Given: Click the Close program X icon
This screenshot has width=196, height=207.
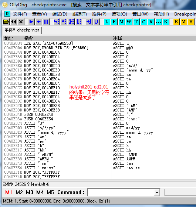Looking at the screenshot, I should [x=21, y=21].
